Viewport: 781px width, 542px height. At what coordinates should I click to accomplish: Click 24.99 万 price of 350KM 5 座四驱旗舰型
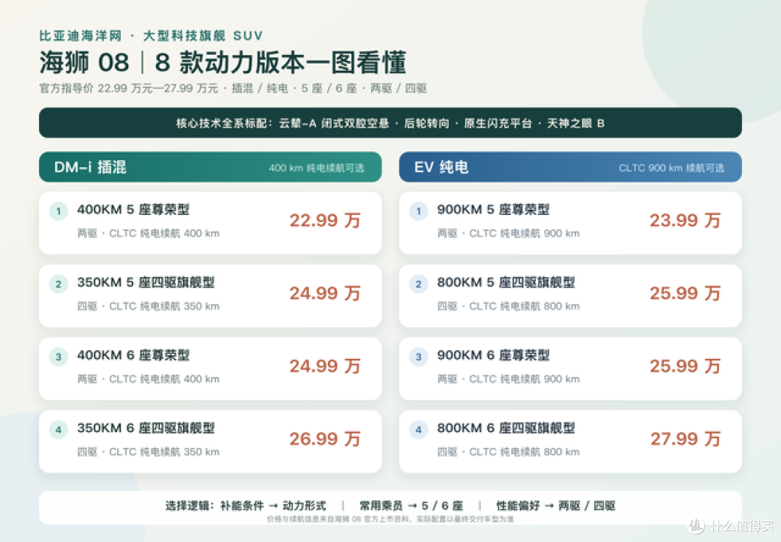pos(325,293)
